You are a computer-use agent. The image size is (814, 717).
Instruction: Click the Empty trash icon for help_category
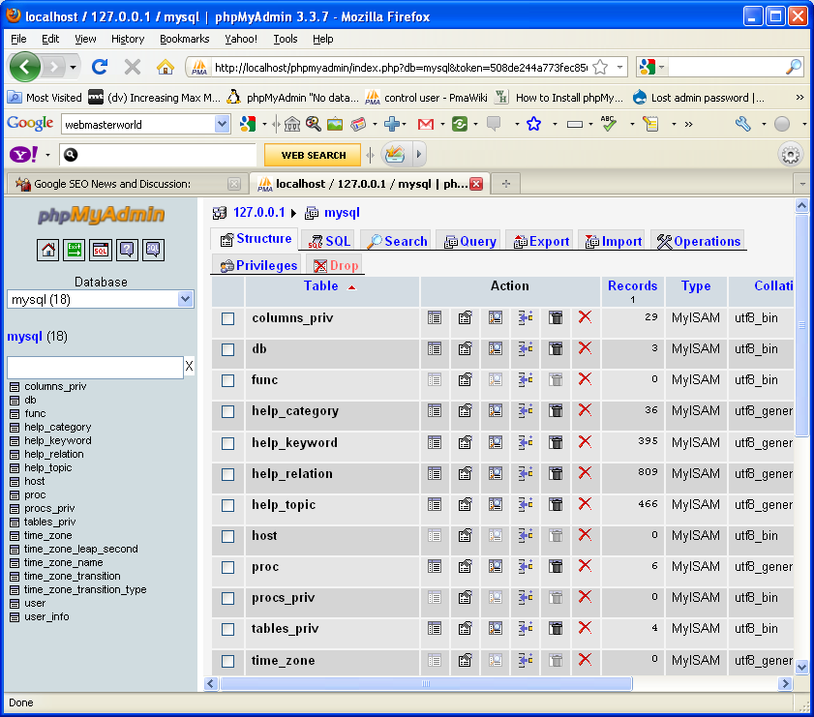point(556,410)
